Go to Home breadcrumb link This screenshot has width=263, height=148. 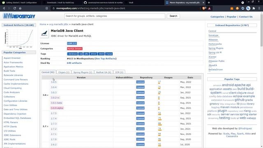(x=43, y=24)
